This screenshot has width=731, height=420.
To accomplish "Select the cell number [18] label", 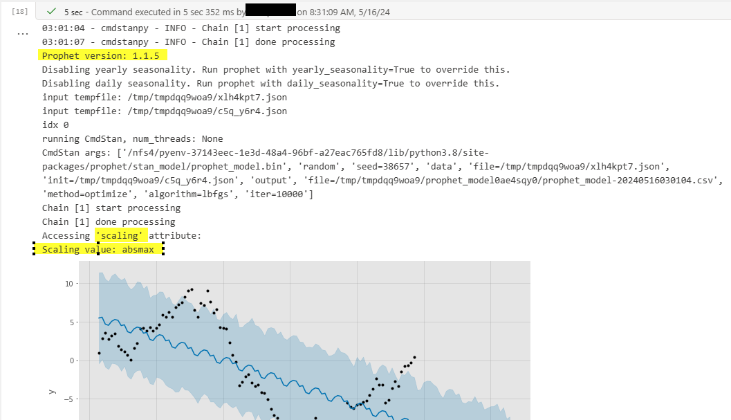I will [x=19, y=11].
